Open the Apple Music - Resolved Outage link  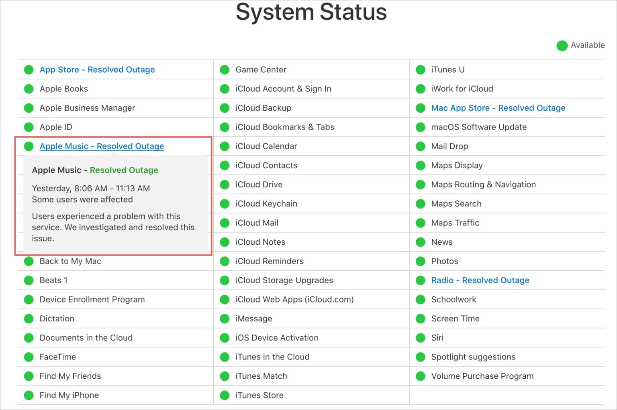tap(102, 146)
